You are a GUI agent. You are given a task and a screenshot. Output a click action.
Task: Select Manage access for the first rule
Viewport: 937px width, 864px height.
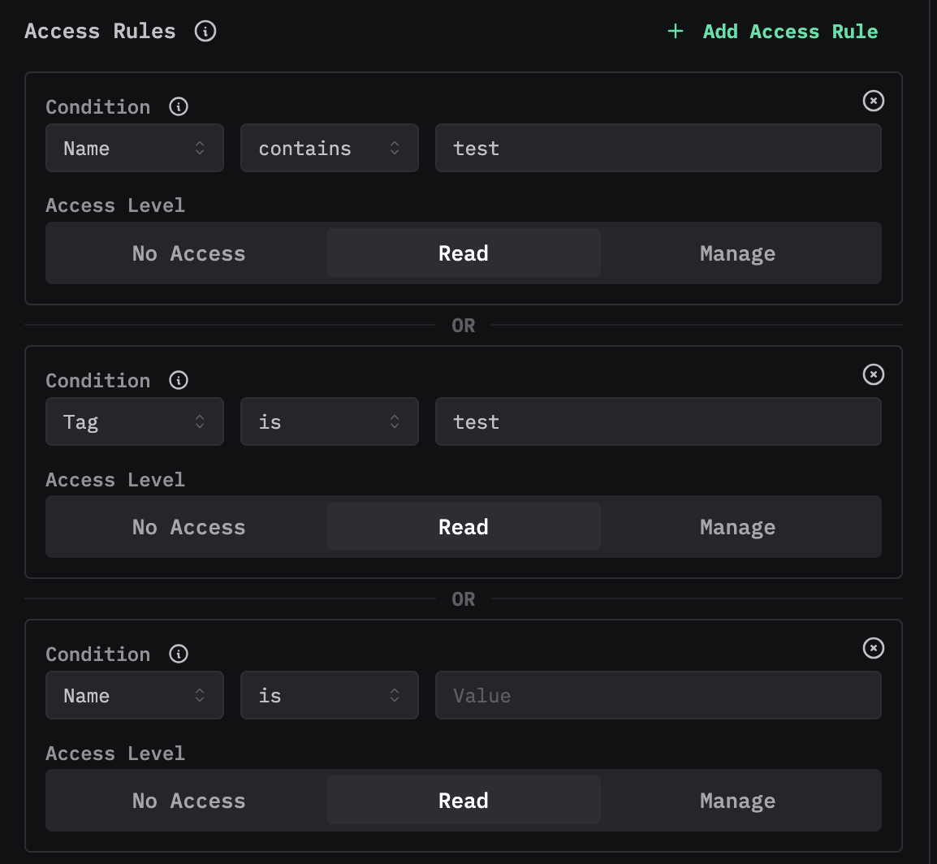736,253
